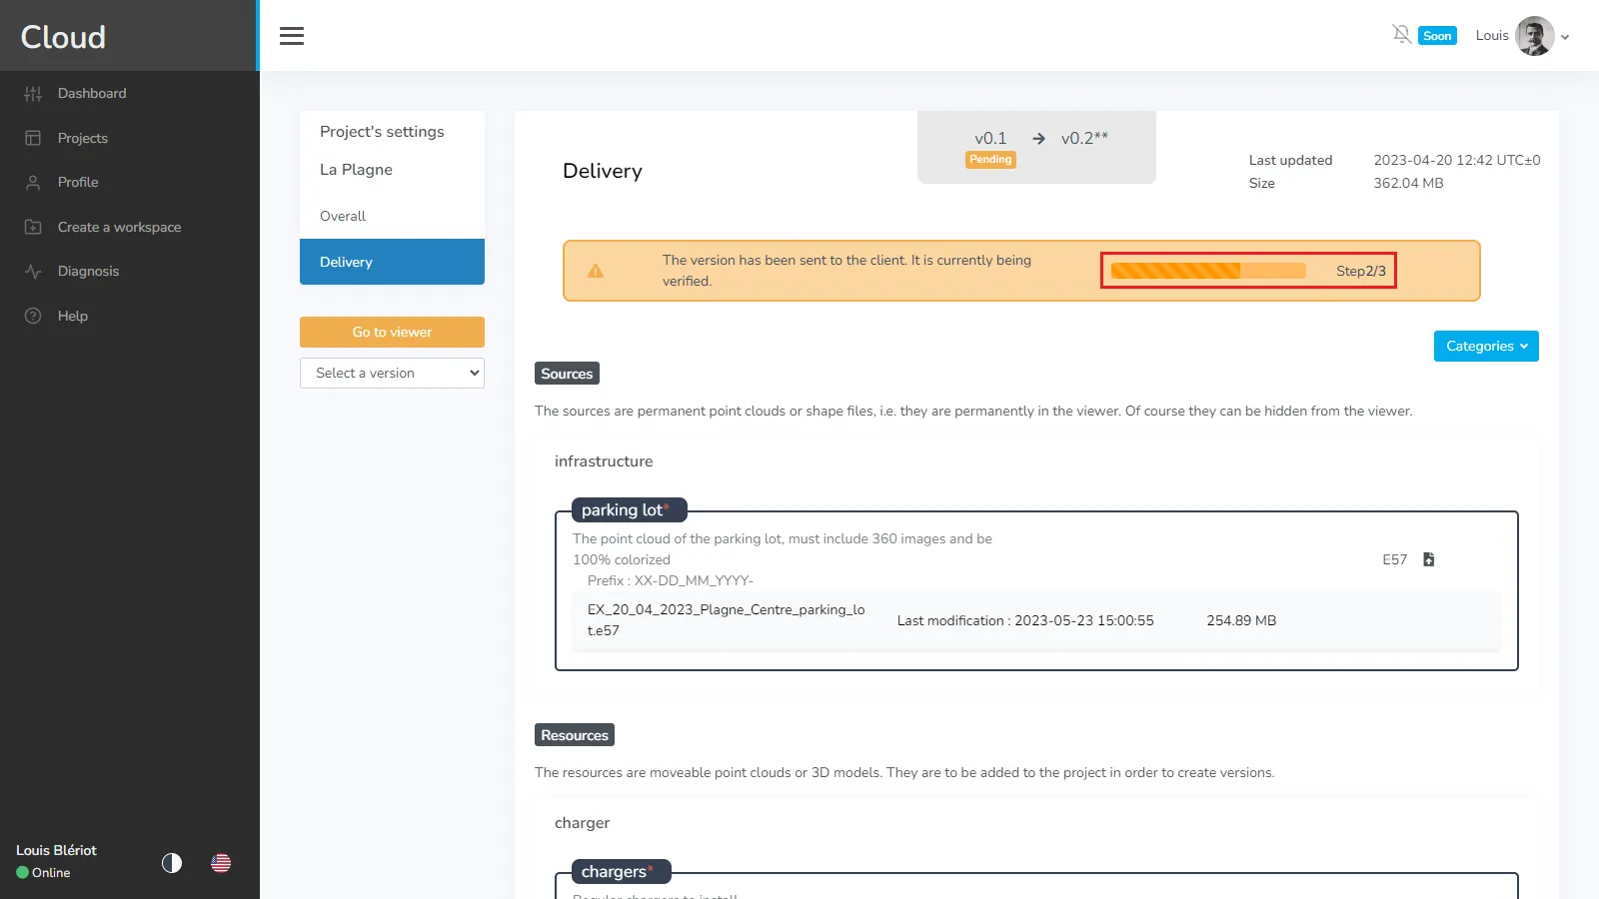The image size is (1599, 899).
Task: Click the muted notifications bell icon
Action: coord(1402,33)
